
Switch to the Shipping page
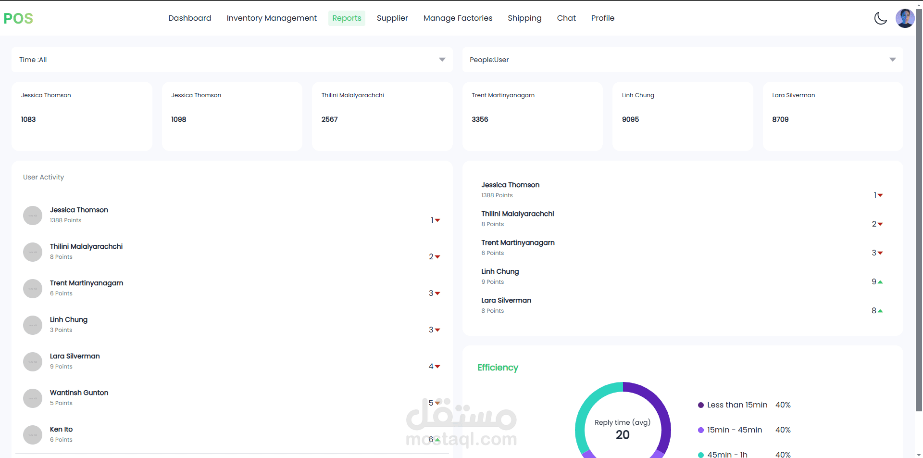pos(524,18)
